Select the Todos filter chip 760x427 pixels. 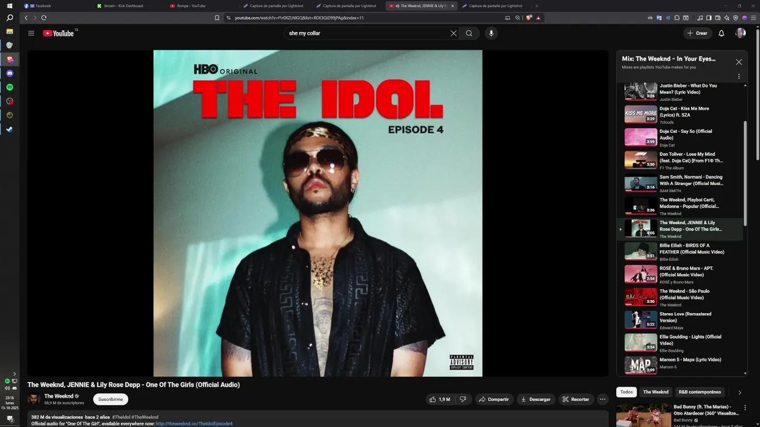tap(626, 392)
